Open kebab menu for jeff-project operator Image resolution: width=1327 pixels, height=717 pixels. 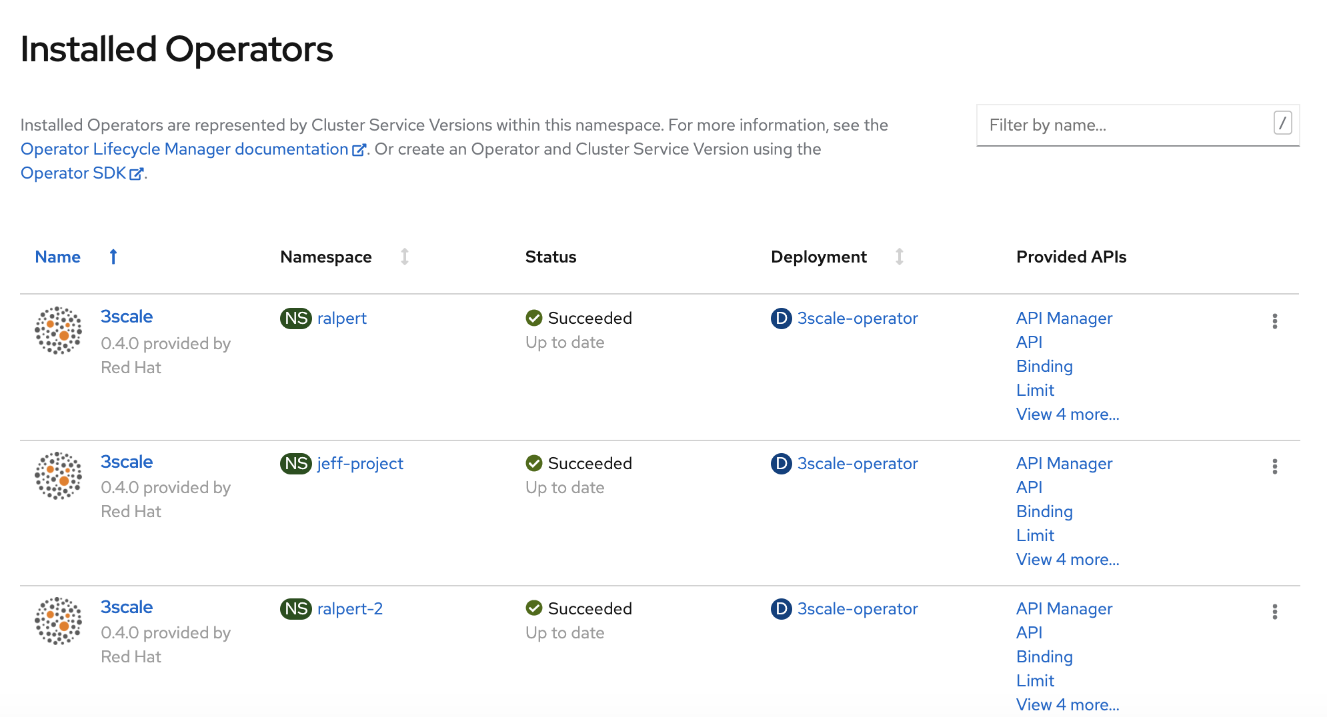1274,466
